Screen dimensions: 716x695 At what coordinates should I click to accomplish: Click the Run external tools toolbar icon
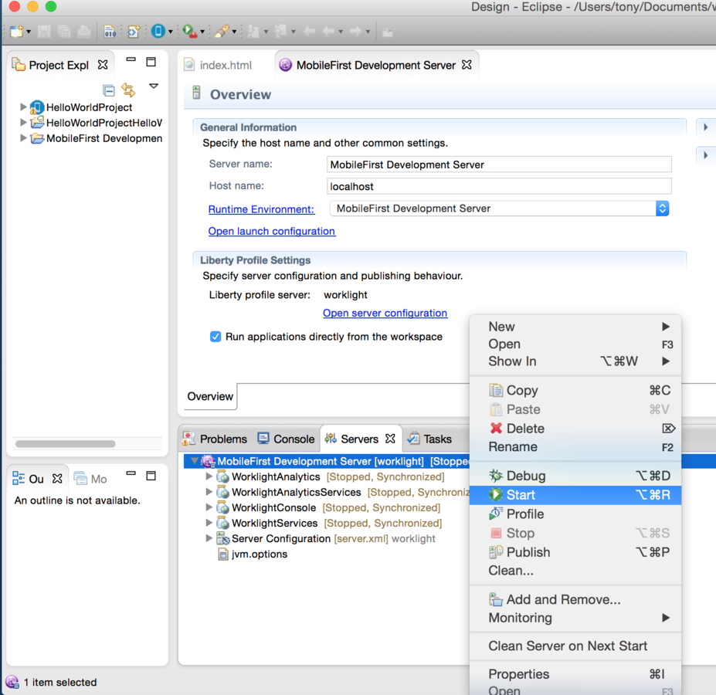[x=189, y=32]
